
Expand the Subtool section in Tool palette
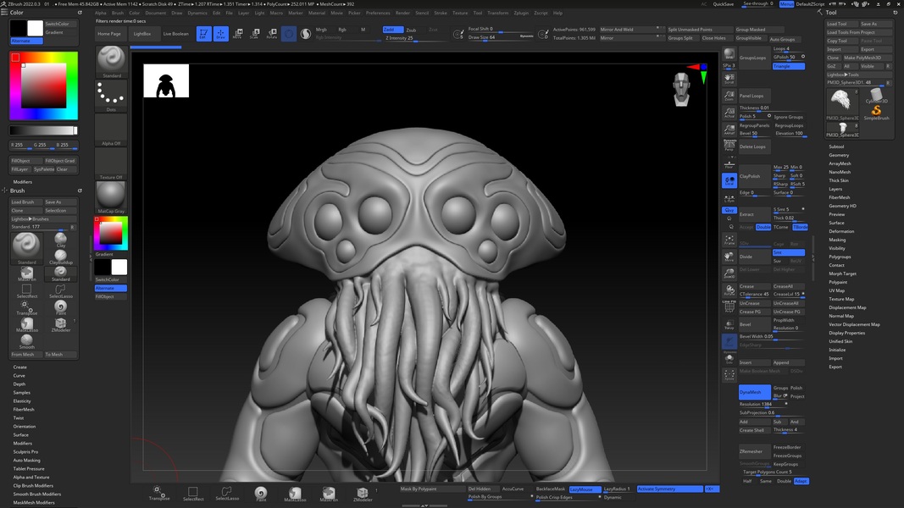click(836, 146)
